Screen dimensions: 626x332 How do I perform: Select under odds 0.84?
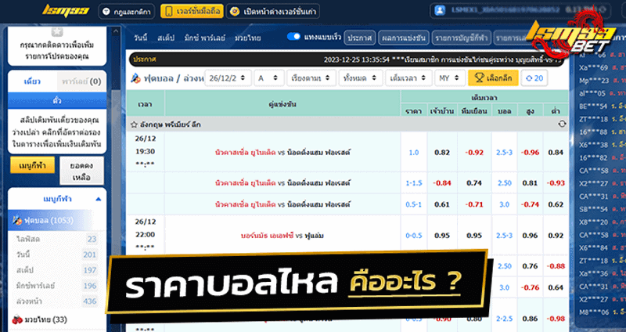point(556,152)
